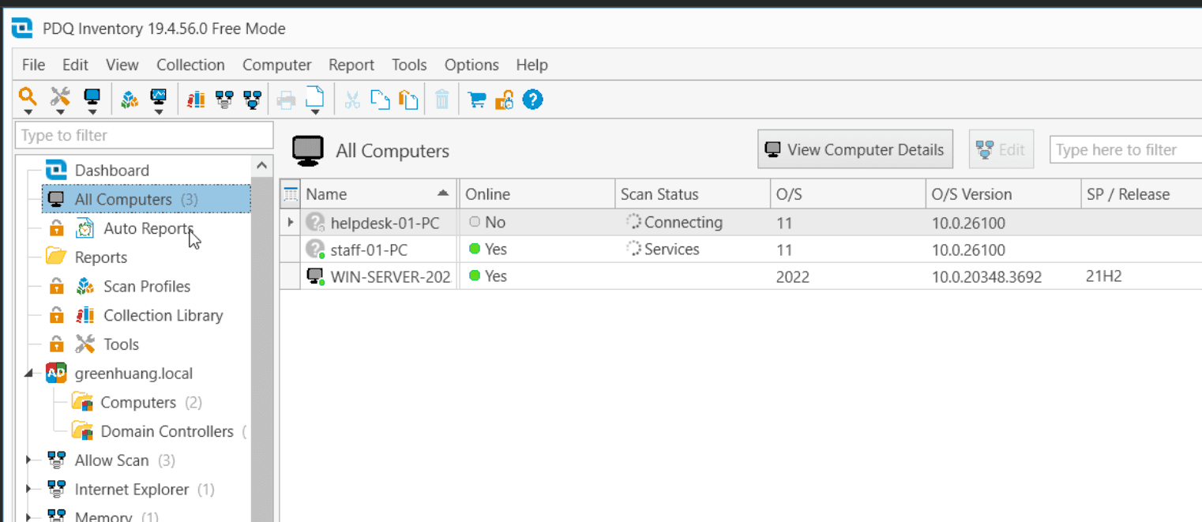
Task: Open the Options menu
Action: pos(471,65)
